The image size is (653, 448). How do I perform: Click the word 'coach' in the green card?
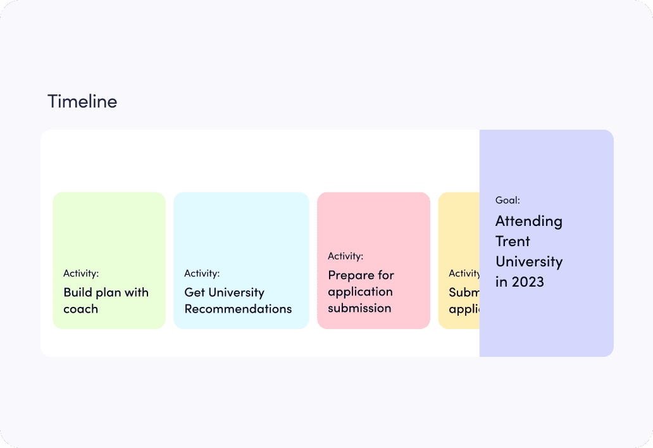click(81, 309)
